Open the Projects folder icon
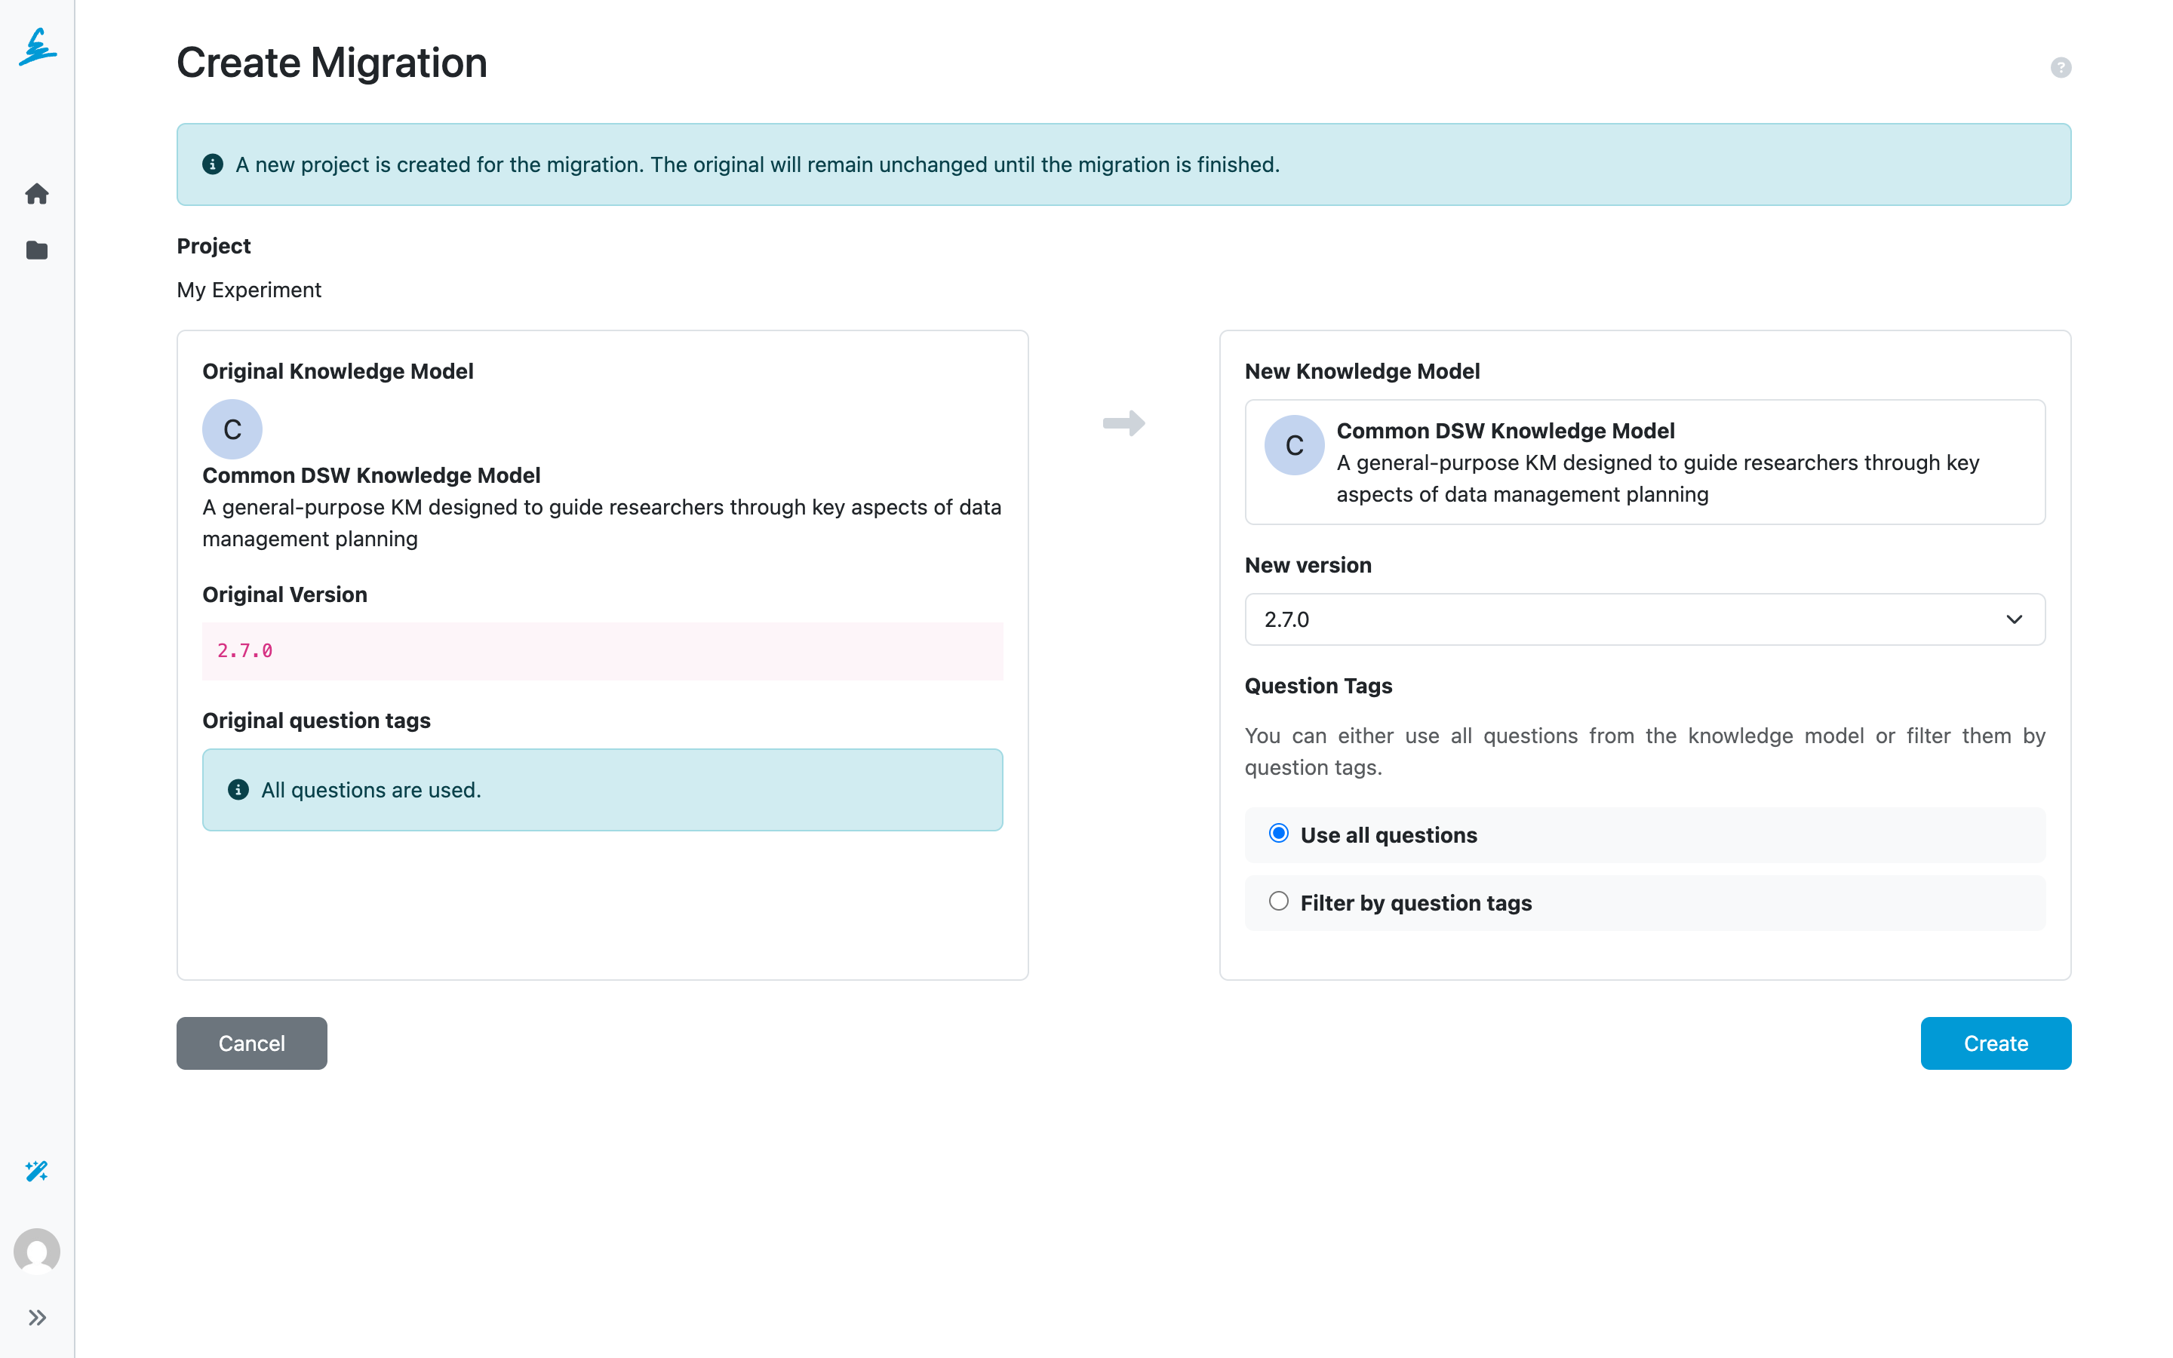 (x=37, y=250)
